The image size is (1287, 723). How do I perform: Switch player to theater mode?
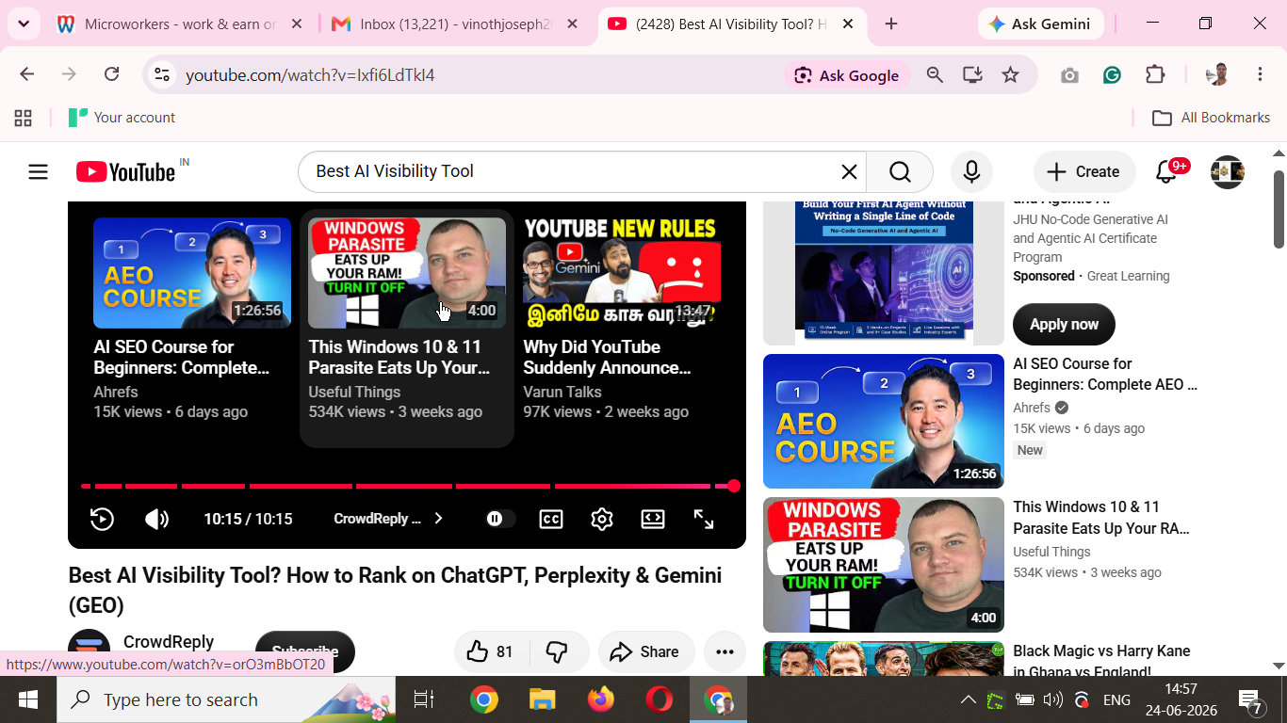click(653, 519)
